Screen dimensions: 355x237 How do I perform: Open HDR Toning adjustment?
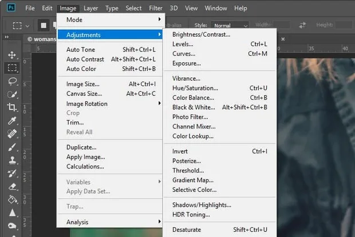pos(220,215)
